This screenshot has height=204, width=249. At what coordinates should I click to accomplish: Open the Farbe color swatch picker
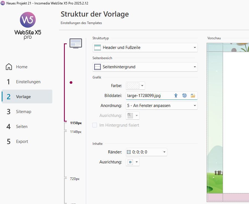(135, 86)
